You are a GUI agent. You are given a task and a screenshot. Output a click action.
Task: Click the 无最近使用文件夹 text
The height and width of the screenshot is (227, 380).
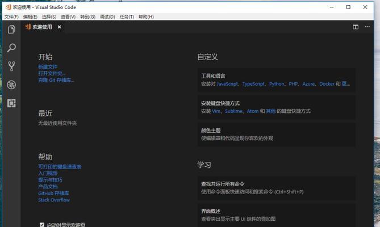click(57, 123)
